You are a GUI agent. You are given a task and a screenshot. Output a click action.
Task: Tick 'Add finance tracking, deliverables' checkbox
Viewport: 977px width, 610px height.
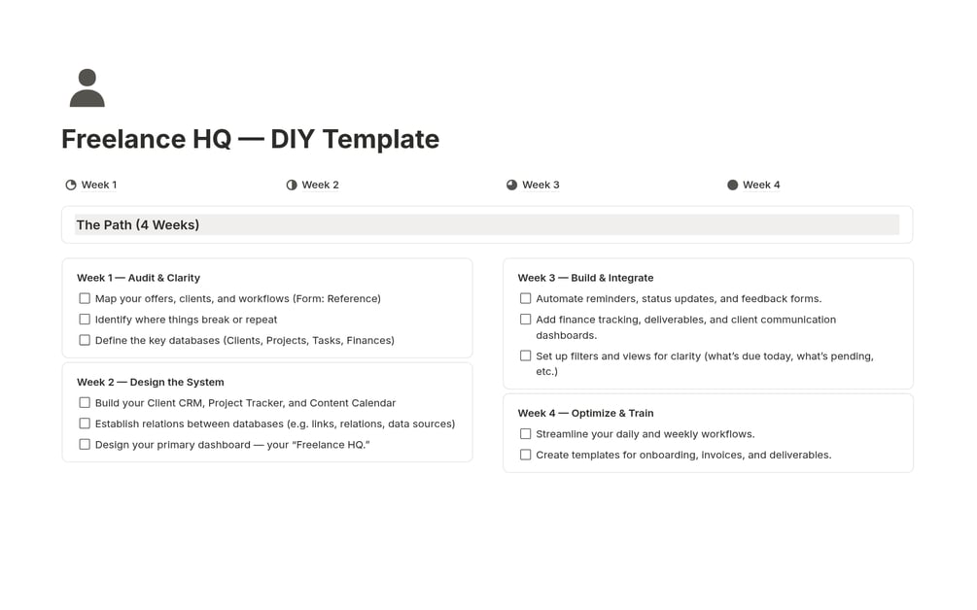click(x=526, y=320)
